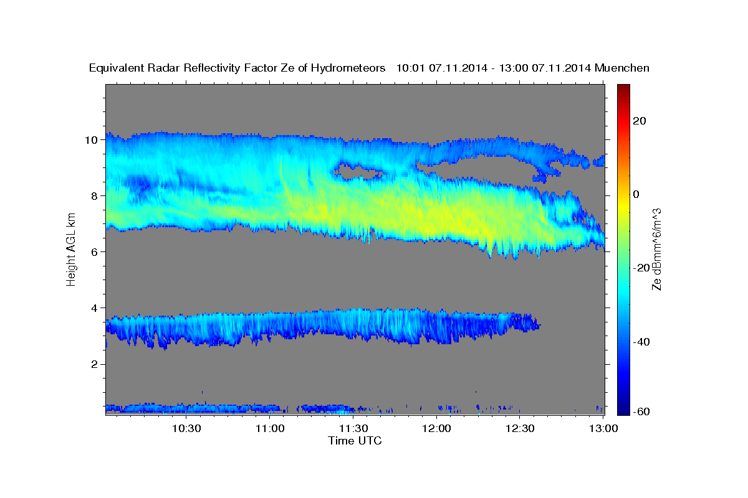This screenshot has width=748, height=498.
Task: Click the 10:30 time tick label
Action: pos(186,428)
